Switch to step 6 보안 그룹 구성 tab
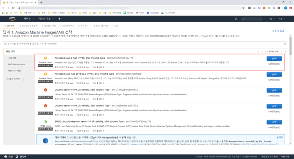The image size is (294, 159). (101, 26)
